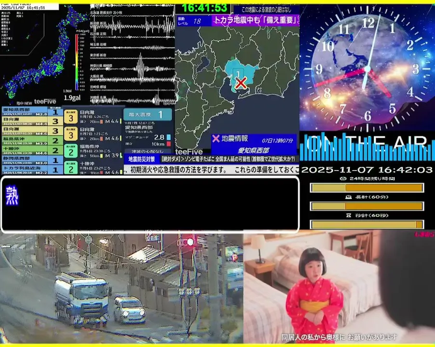
Task: Click the ゾンビ電子たばこ news ticker line
Action: pos(229,159)
